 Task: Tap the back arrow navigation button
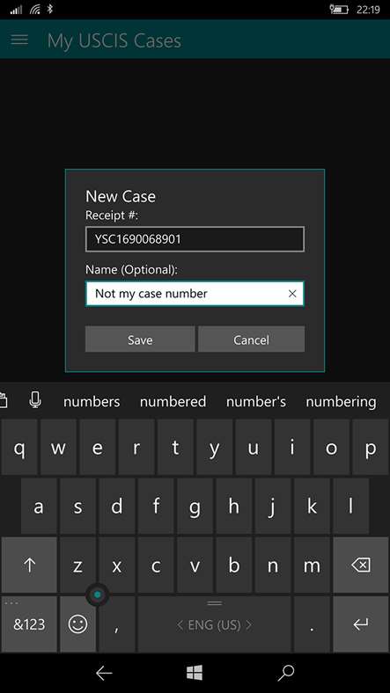tap(104, 673)
